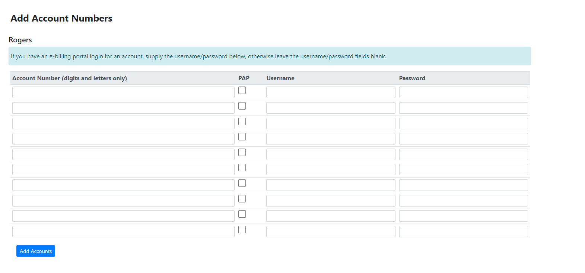This screenshot has height=273, width=585.
Task: Click the fifth row Account Number field
Action: [x=123, y=155]
